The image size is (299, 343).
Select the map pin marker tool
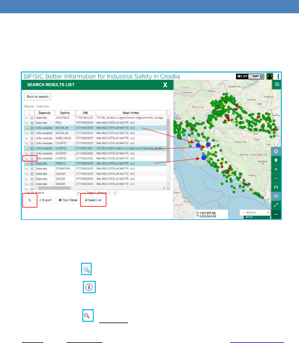(276, 160)
